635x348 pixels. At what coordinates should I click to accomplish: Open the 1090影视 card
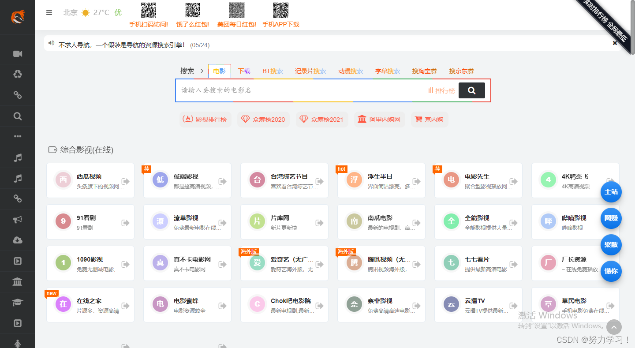(90, 263)
